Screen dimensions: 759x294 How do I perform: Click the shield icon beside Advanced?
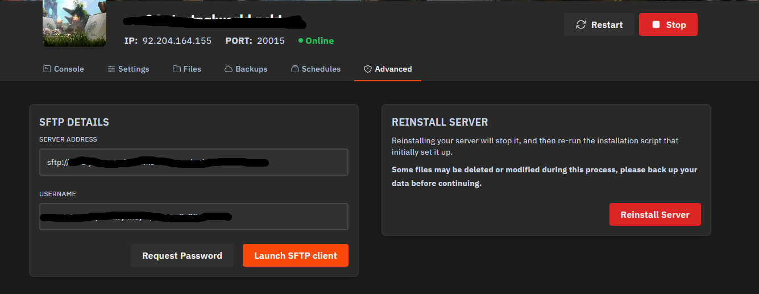368,69
